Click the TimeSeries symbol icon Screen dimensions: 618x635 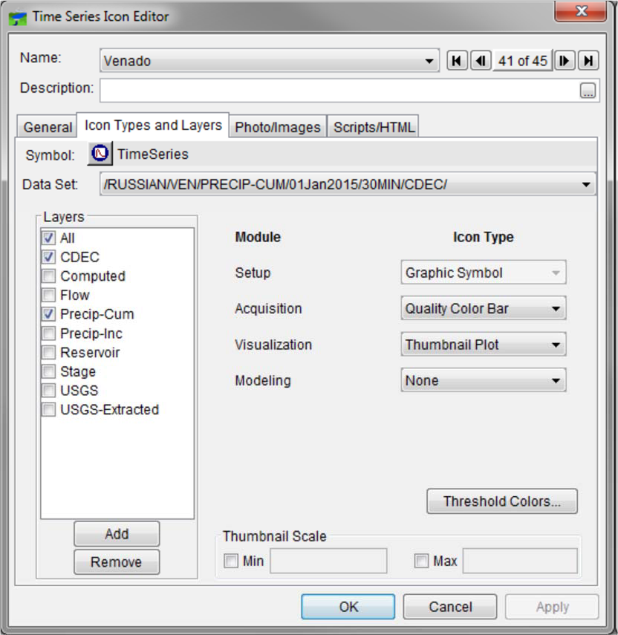point(100,154)
